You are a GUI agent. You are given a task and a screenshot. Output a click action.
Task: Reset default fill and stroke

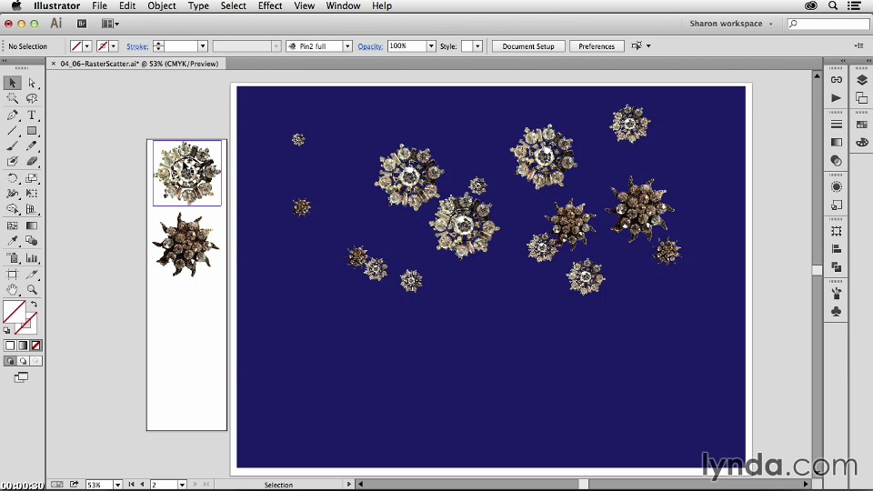6,330
